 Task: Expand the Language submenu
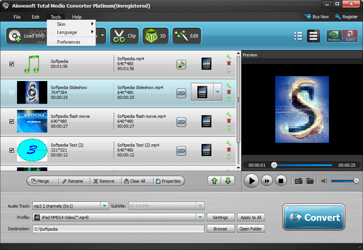pyautogui.click(x=71, y=32)
